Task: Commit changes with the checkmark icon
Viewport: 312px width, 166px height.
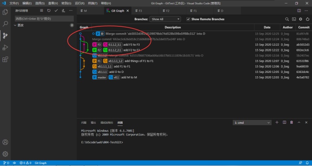Action: point(56,10)
